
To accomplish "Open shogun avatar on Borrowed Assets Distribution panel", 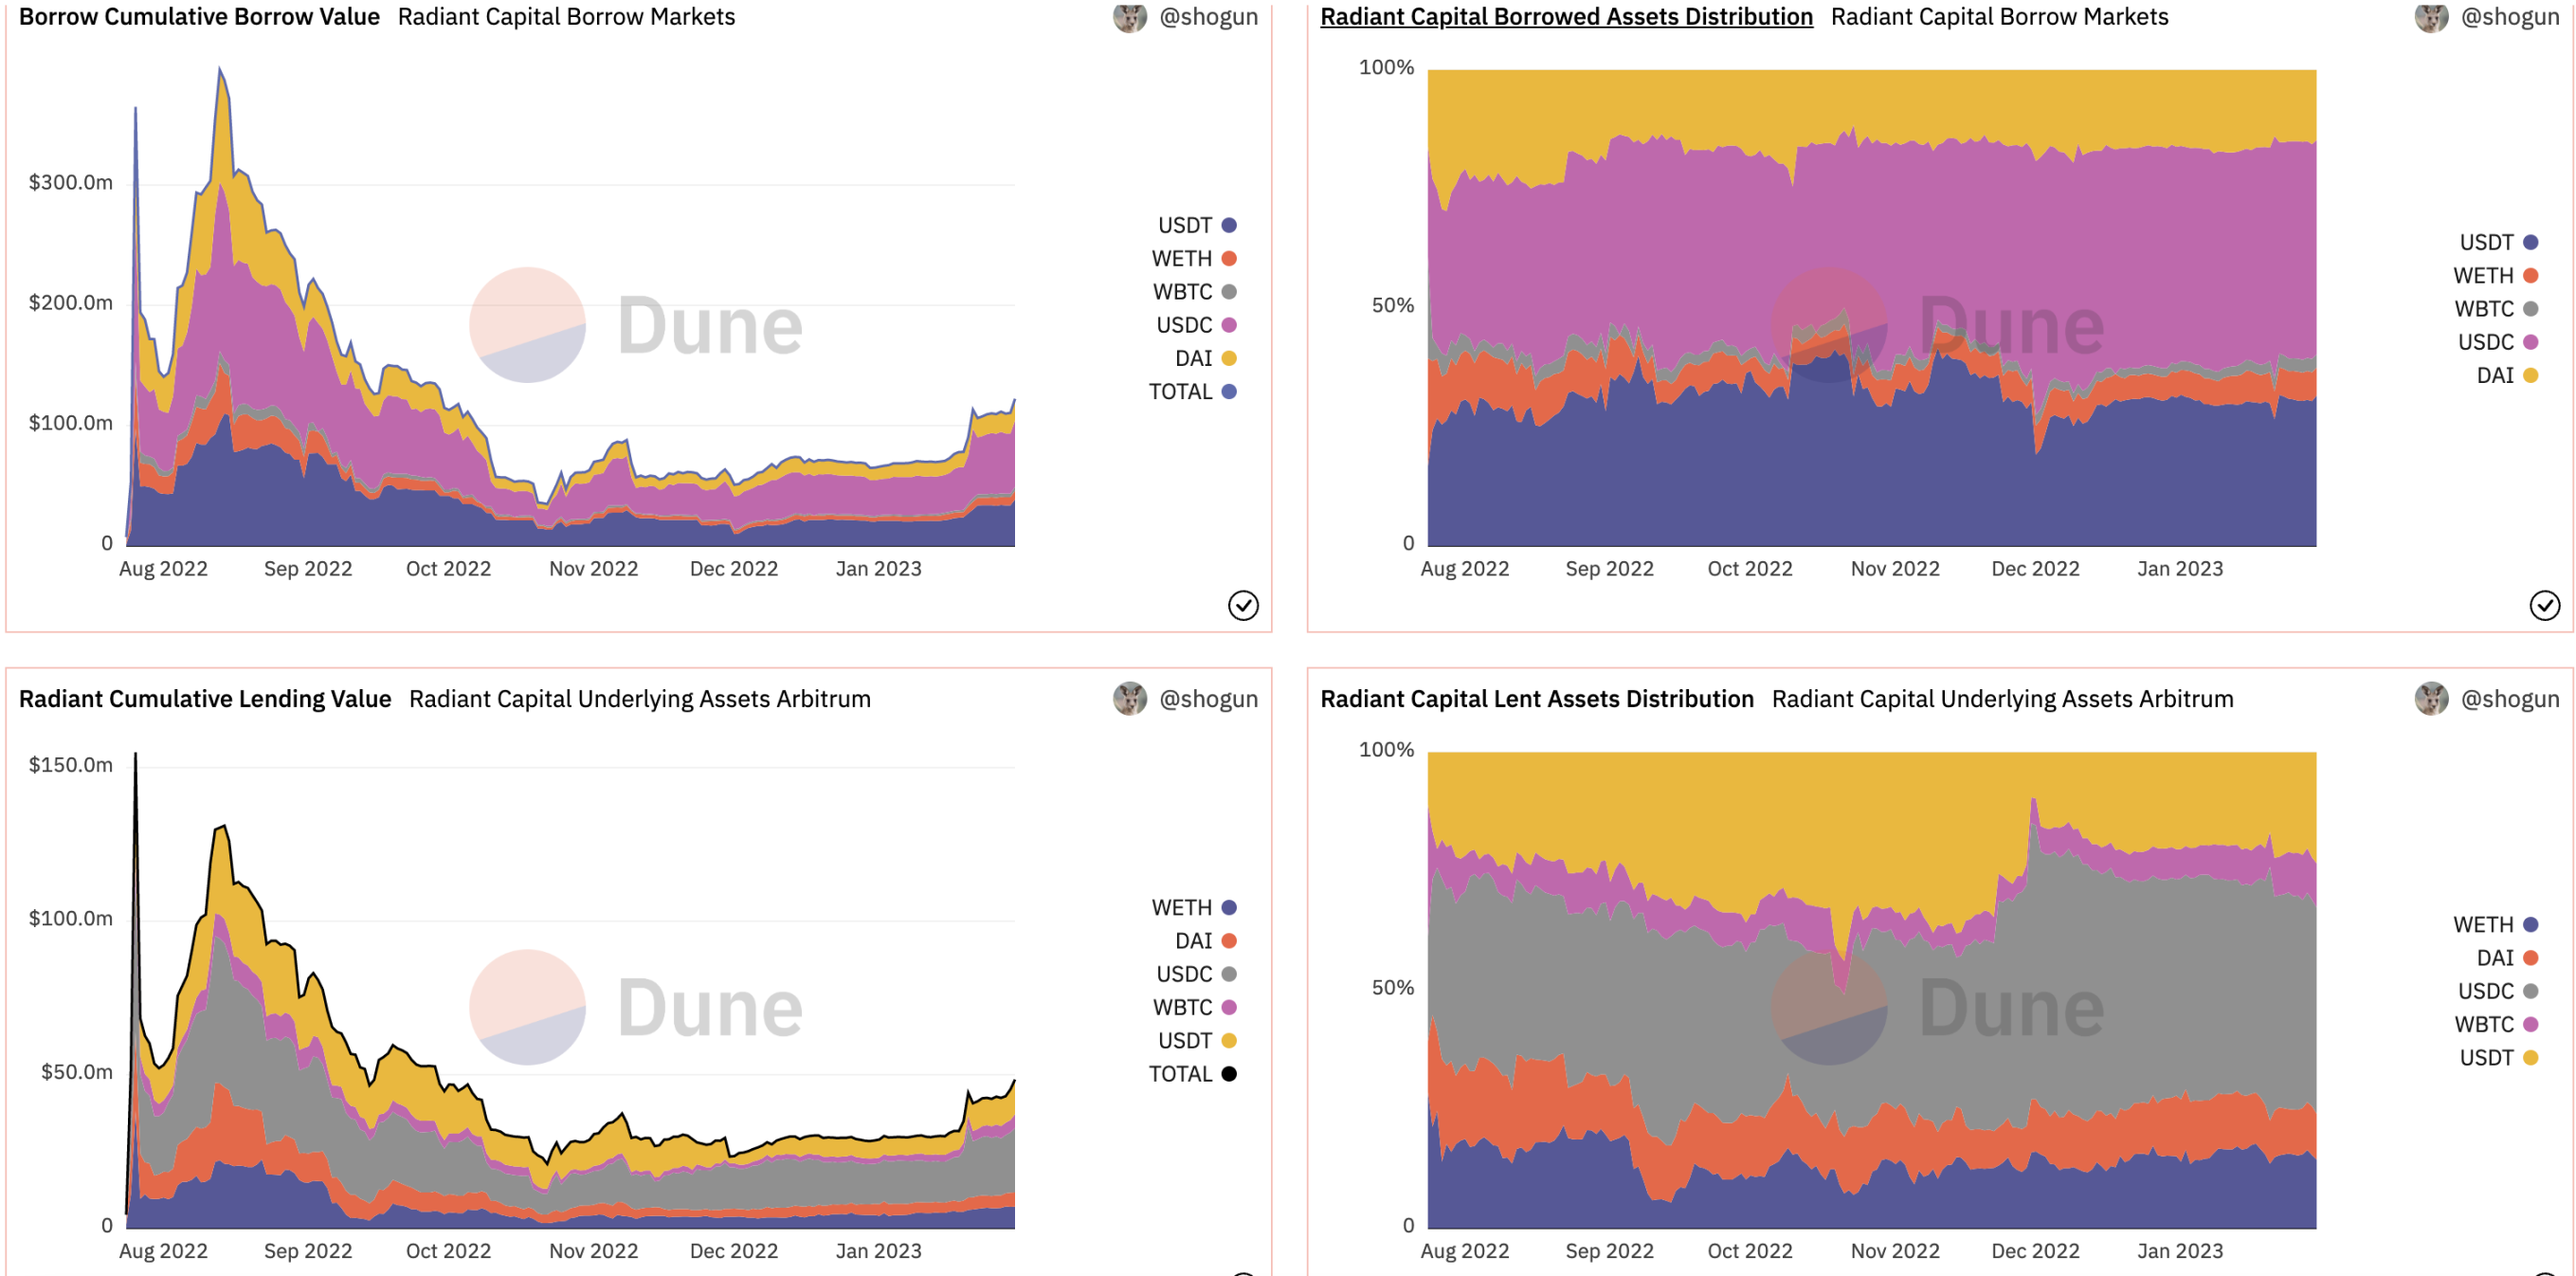I will (2431, 17).
